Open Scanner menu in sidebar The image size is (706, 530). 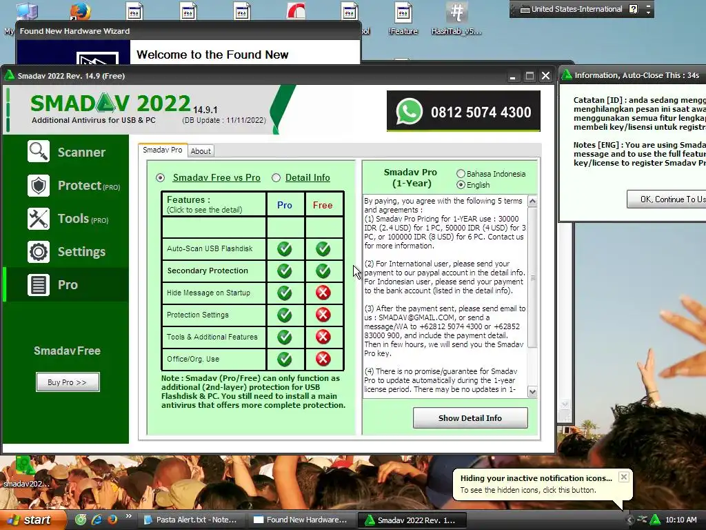tap(66, 152)
